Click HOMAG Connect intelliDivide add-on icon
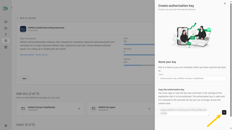The image size is (232, 130). pos(23,109)
